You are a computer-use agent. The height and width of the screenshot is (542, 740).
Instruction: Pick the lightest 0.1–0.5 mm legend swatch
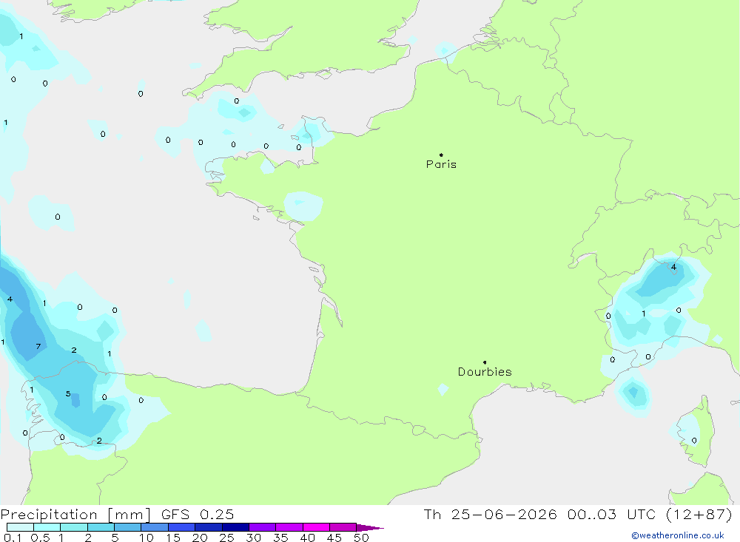[x=20, y=527]
